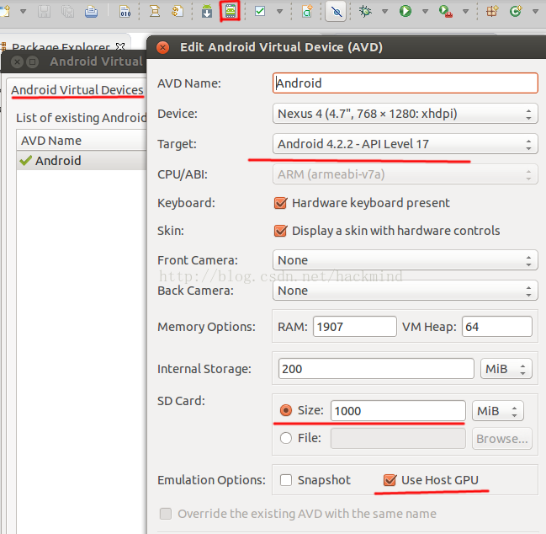546x534 pixels.
Task: Open the SD Card size MiB unit dropdown
Action: [x=498, y=411]
